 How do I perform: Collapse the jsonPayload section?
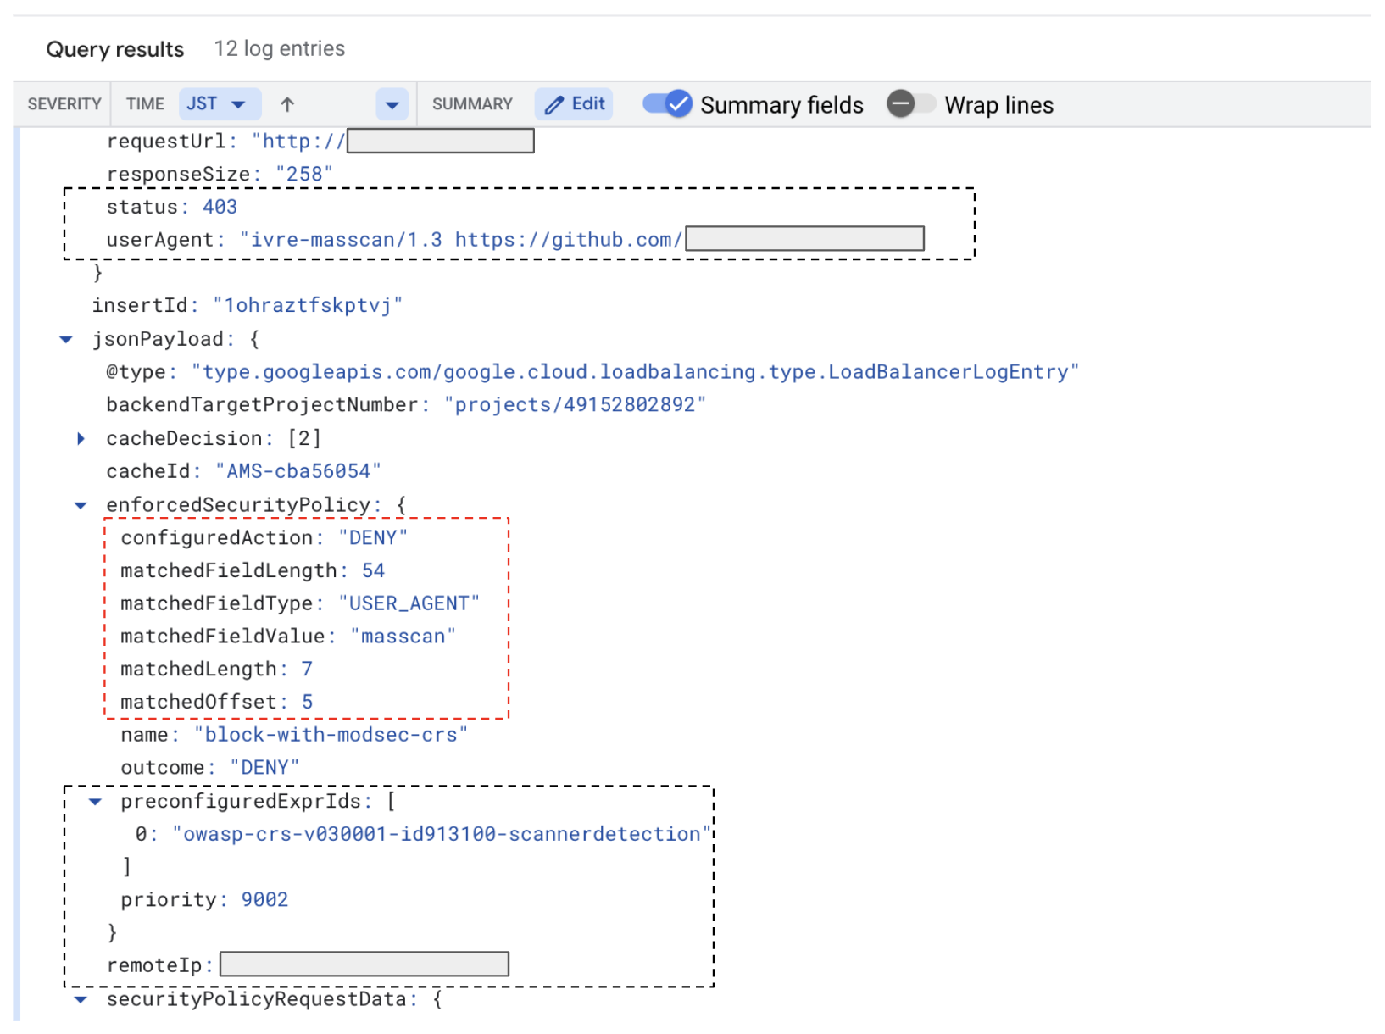[x=66, y=340]
